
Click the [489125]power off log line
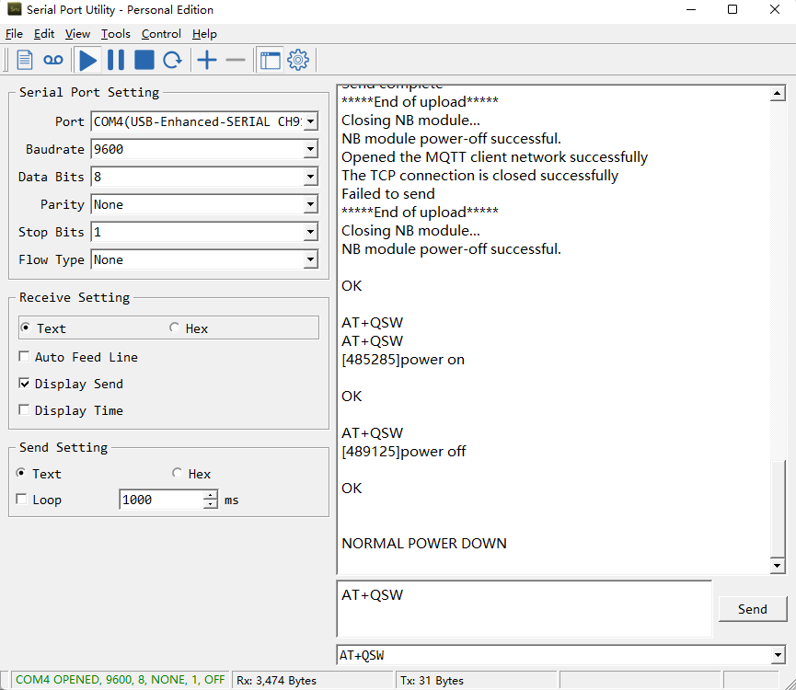click(x=404, y=452)
